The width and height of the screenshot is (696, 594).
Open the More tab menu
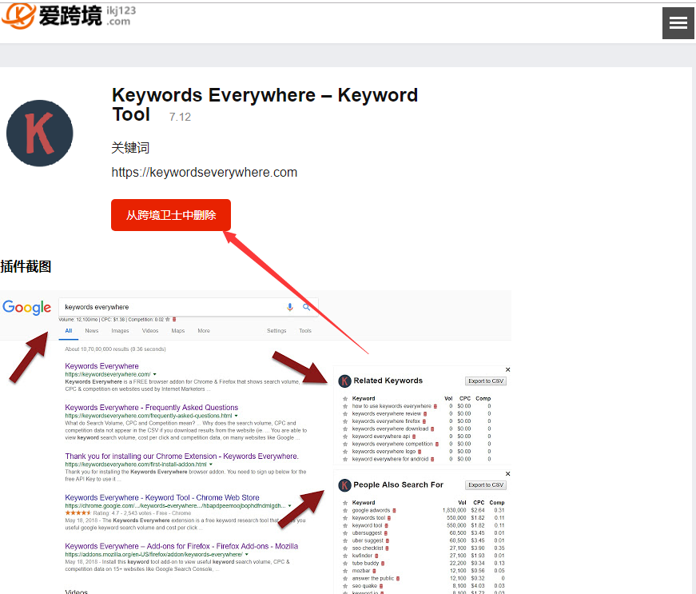[x=204, y=331]
